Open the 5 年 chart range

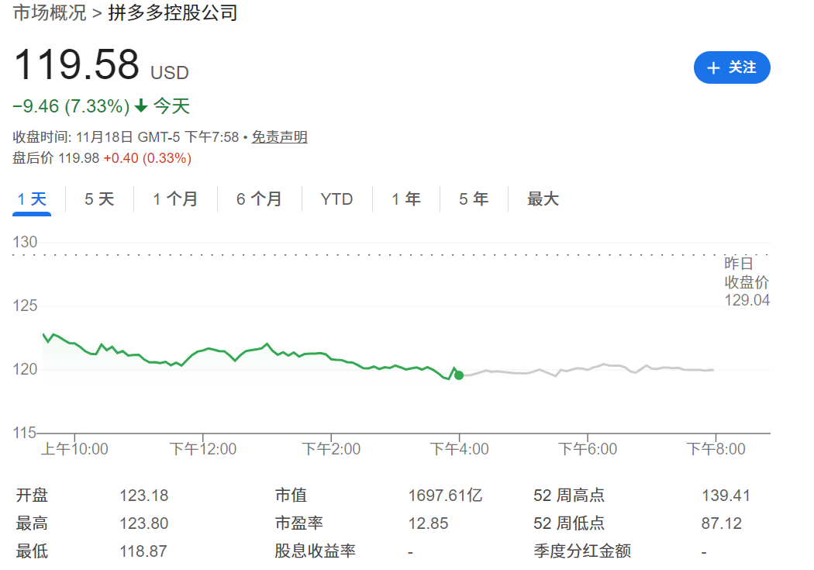pos(473,199)
